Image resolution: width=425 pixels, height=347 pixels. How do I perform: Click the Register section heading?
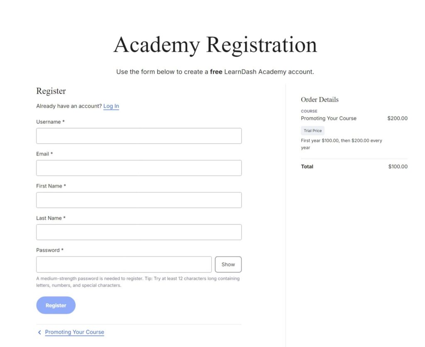(51, 91)
